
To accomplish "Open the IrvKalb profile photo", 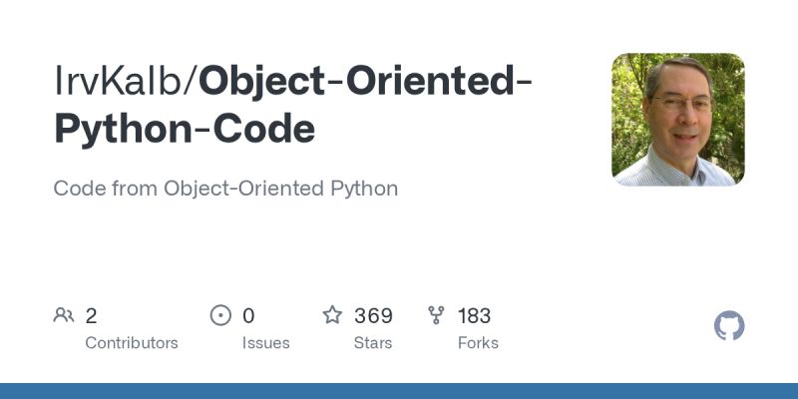I will point(677,120).
